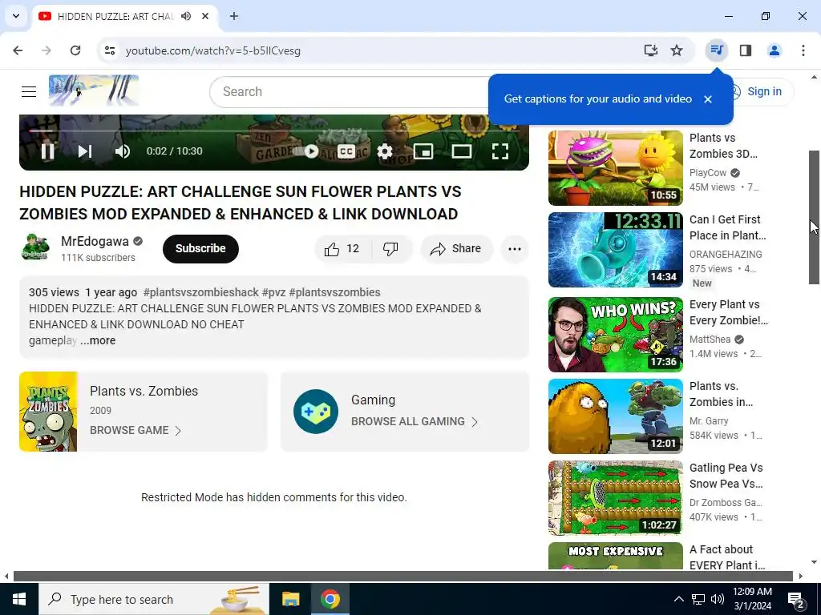Open YouTube guide hamburger menu
821x615 pixels.
(x=29, y=92)
